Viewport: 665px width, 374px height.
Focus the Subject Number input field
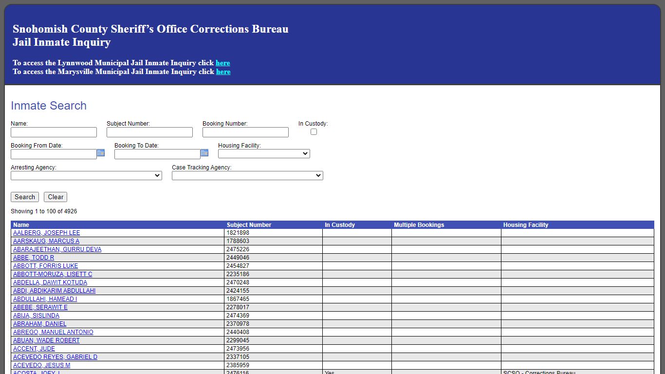pos(149,132)
